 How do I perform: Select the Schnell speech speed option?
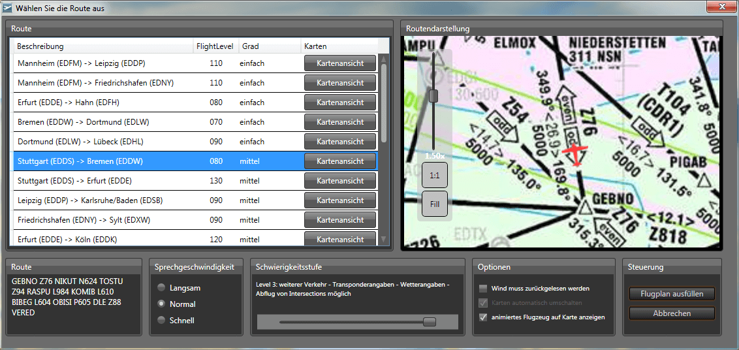click(x=161, y=321)
